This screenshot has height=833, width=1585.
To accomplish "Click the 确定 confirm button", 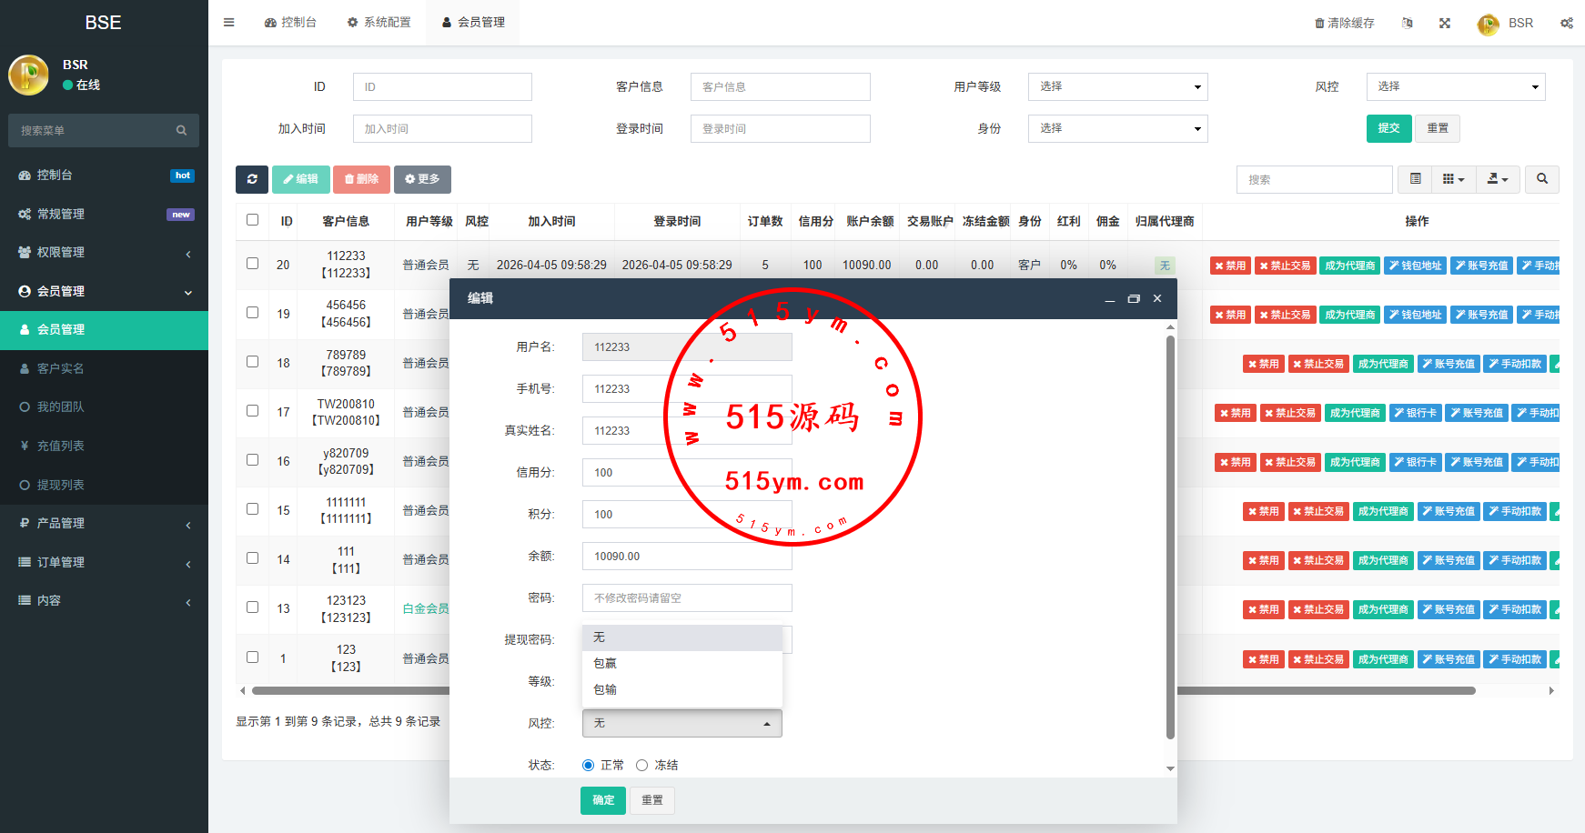I will tap(602, 800).
